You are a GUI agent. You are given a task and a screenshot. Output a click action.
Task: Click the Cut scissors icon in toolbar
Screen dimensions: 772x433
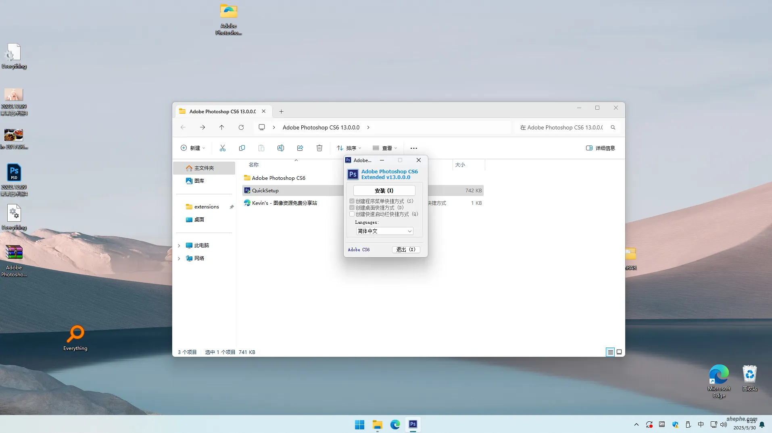[x=222, y=148]
